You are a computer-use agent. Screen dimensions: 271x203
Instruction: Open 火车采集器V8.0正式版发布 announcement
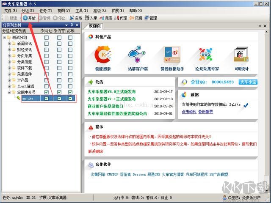coord(112,91)
